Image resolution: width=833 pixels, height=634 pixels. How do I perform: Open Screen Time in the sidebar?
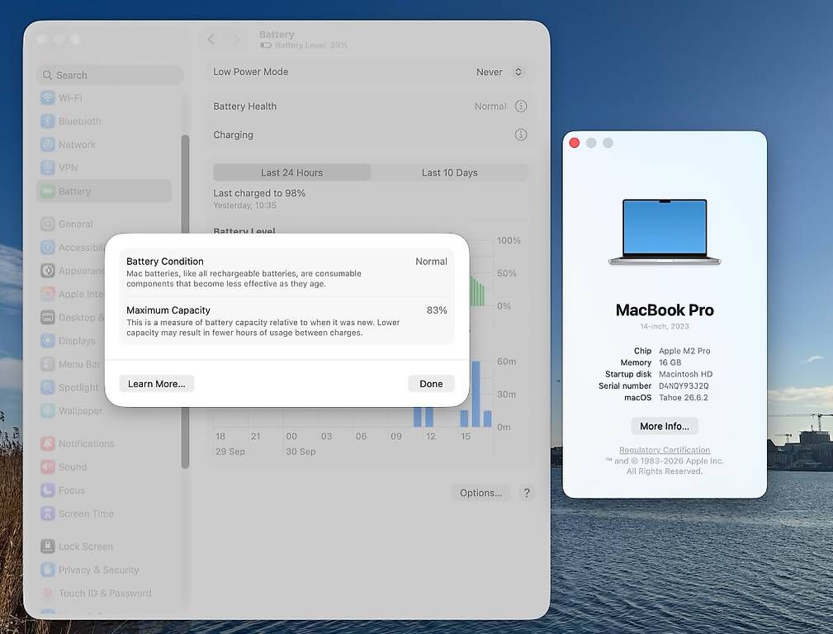pos(104,514)
